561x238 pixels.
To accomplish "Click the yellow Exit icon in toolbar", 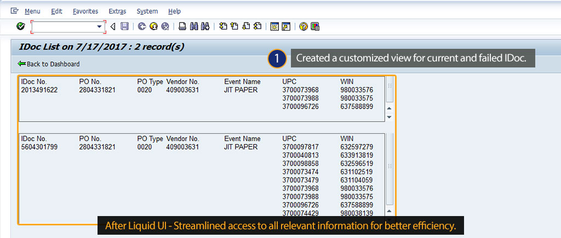I will click(153, 26).
